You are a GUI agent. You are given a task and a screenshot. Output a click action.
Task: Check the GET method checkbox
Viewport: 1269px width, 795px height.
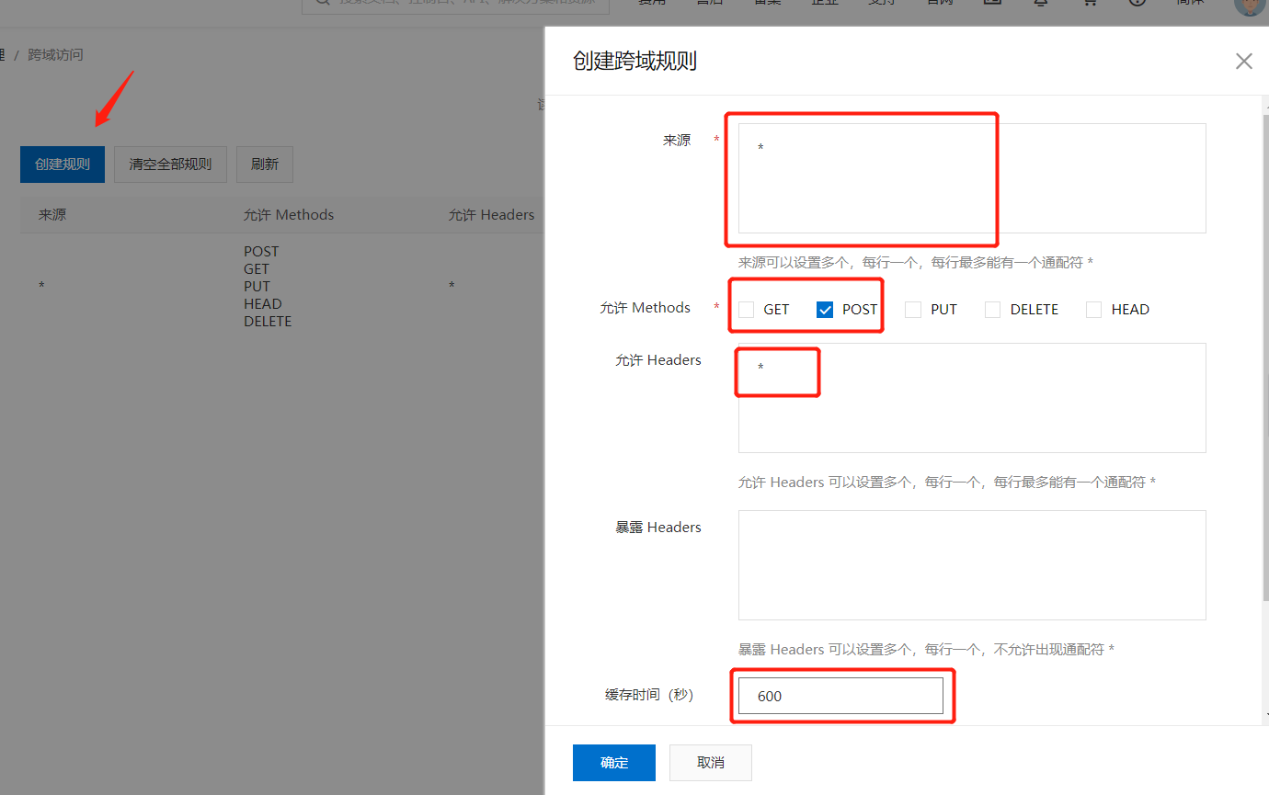point(747,310)
